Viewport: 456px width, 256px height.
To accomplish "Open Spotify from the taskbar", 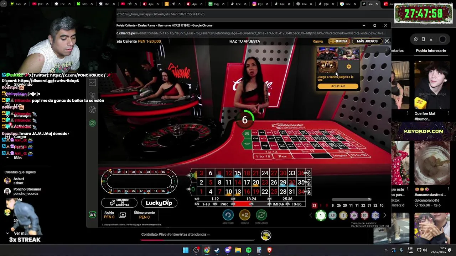I will 249,250.
